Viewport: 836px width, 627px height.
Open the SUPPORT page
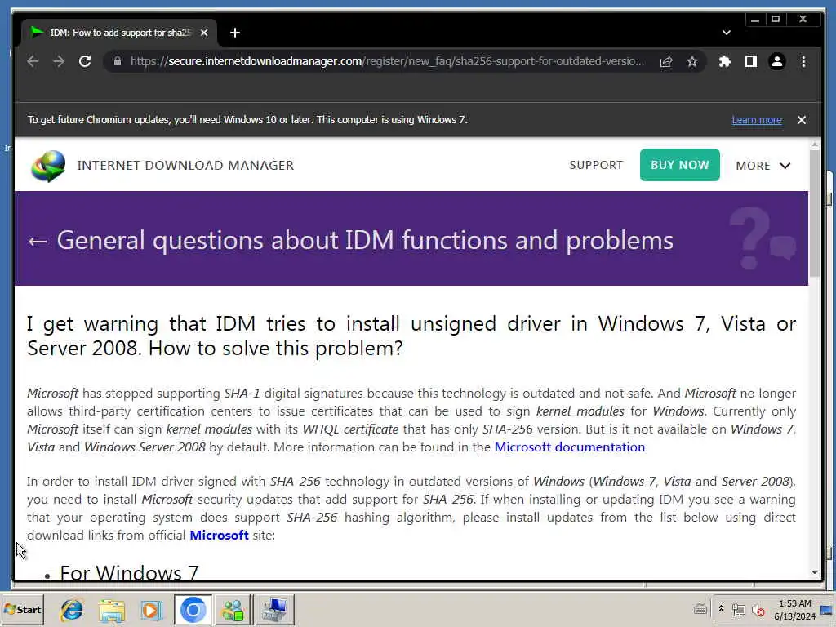click(x=596, y=165)
